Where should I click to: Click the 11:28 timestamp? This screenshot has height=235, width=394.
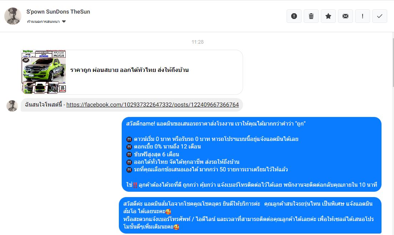197,42
